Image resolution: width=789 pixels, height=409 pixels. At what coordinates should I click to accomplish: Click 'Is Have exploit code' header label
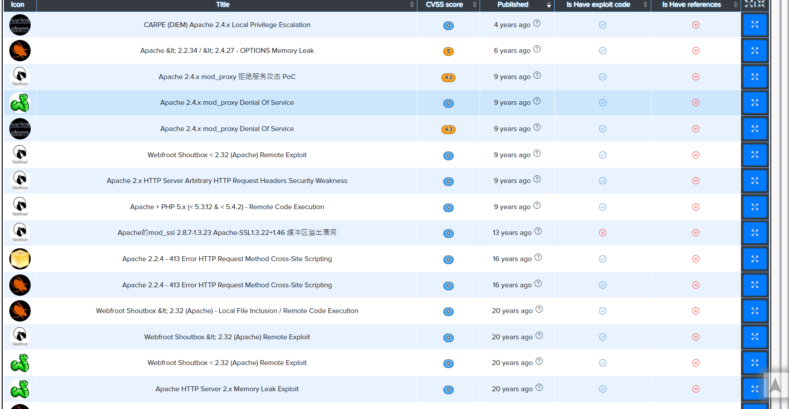(x=598, y=4)
